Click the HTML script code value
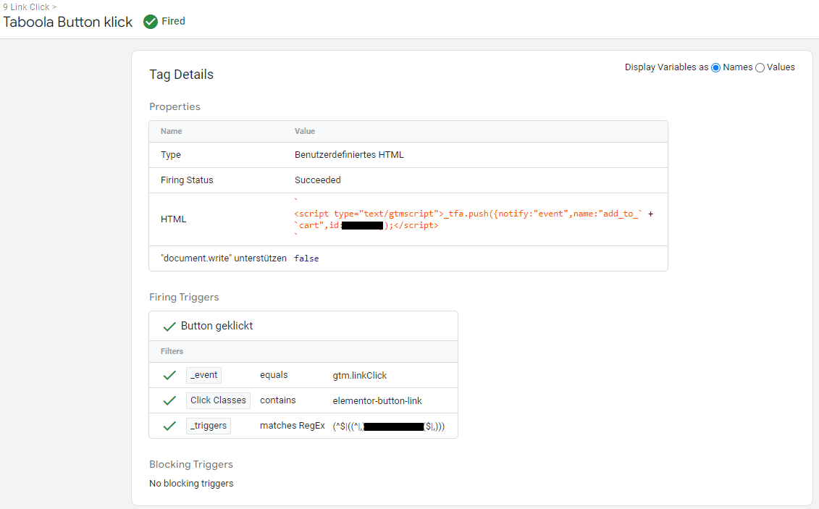 pyautogui.click(x=473, y=219)
